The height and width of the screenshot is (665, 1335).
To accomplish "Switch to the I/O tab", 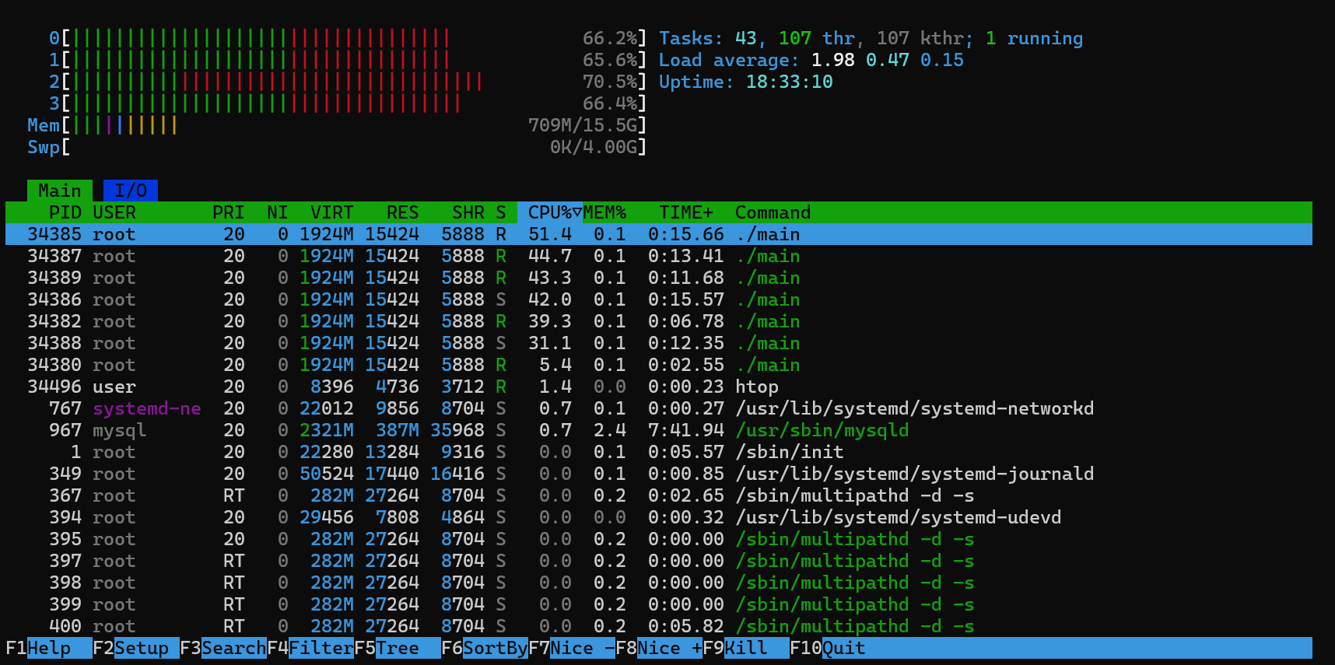I will point(131,191).
